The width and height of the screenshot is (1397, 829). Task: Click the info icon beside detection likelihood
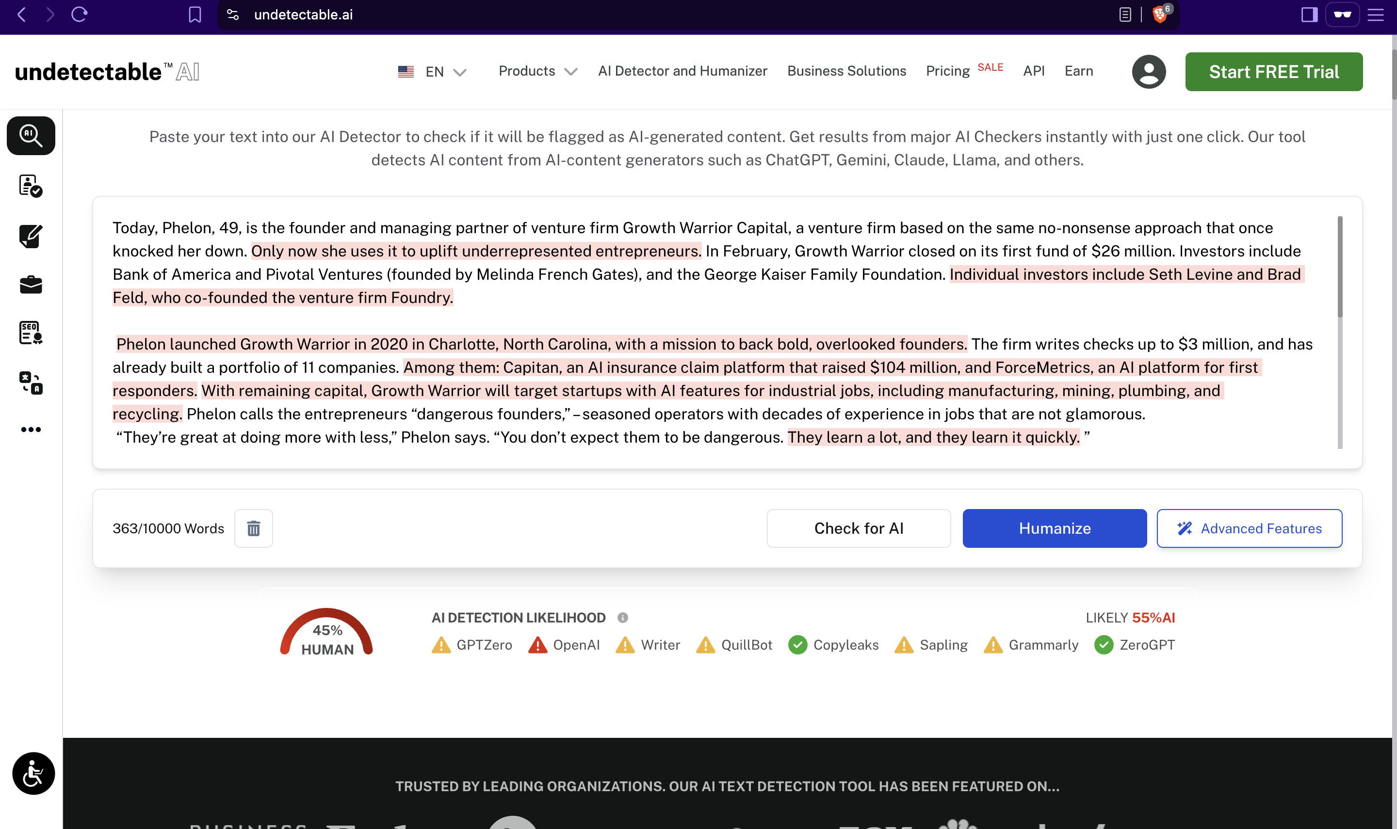pyautogui.click(x=622, y=618)
